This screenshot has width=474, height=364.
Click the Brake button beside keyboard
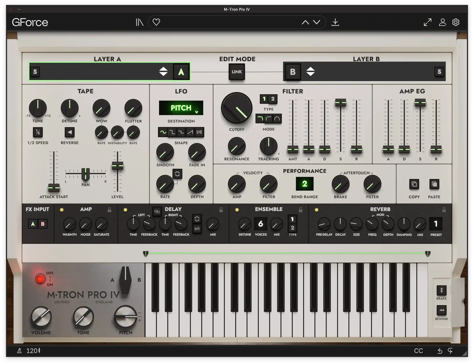[x=441, y=290]
